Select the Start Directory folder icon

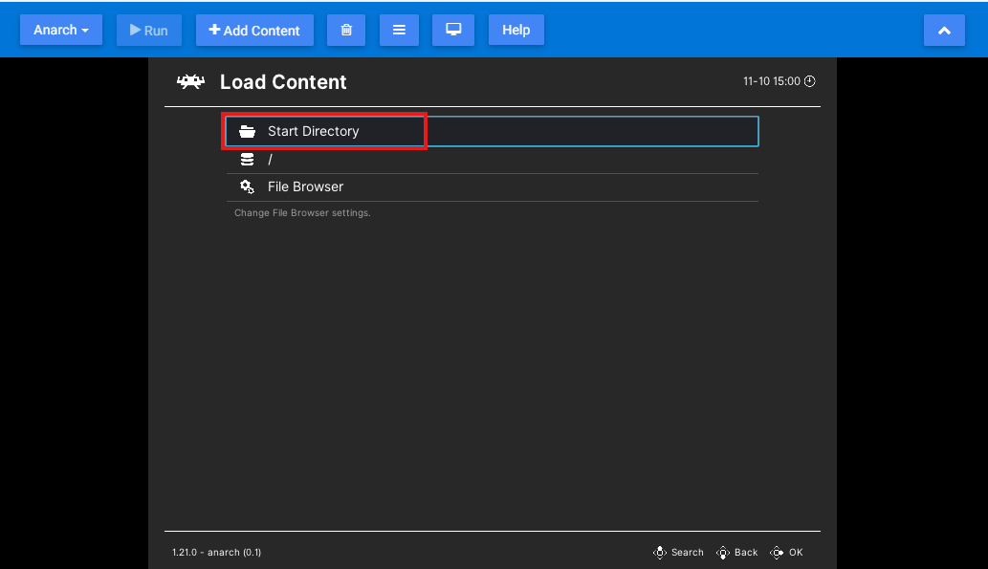(x=247, y=131)
